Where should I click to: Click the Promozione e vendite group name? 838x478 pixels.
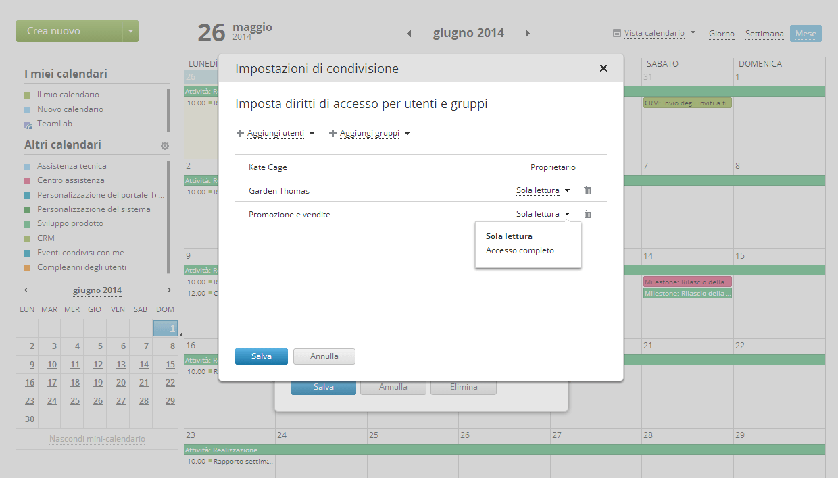point(289,215)
